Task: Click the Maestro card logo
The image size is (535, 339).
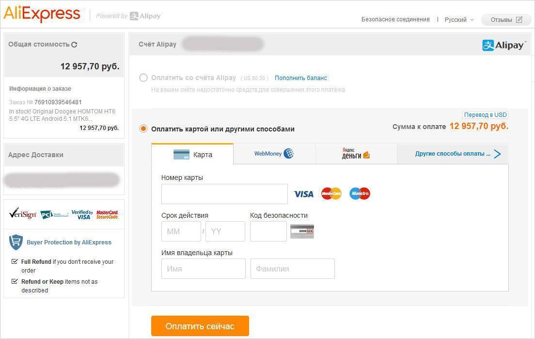Action: (360, 194)
